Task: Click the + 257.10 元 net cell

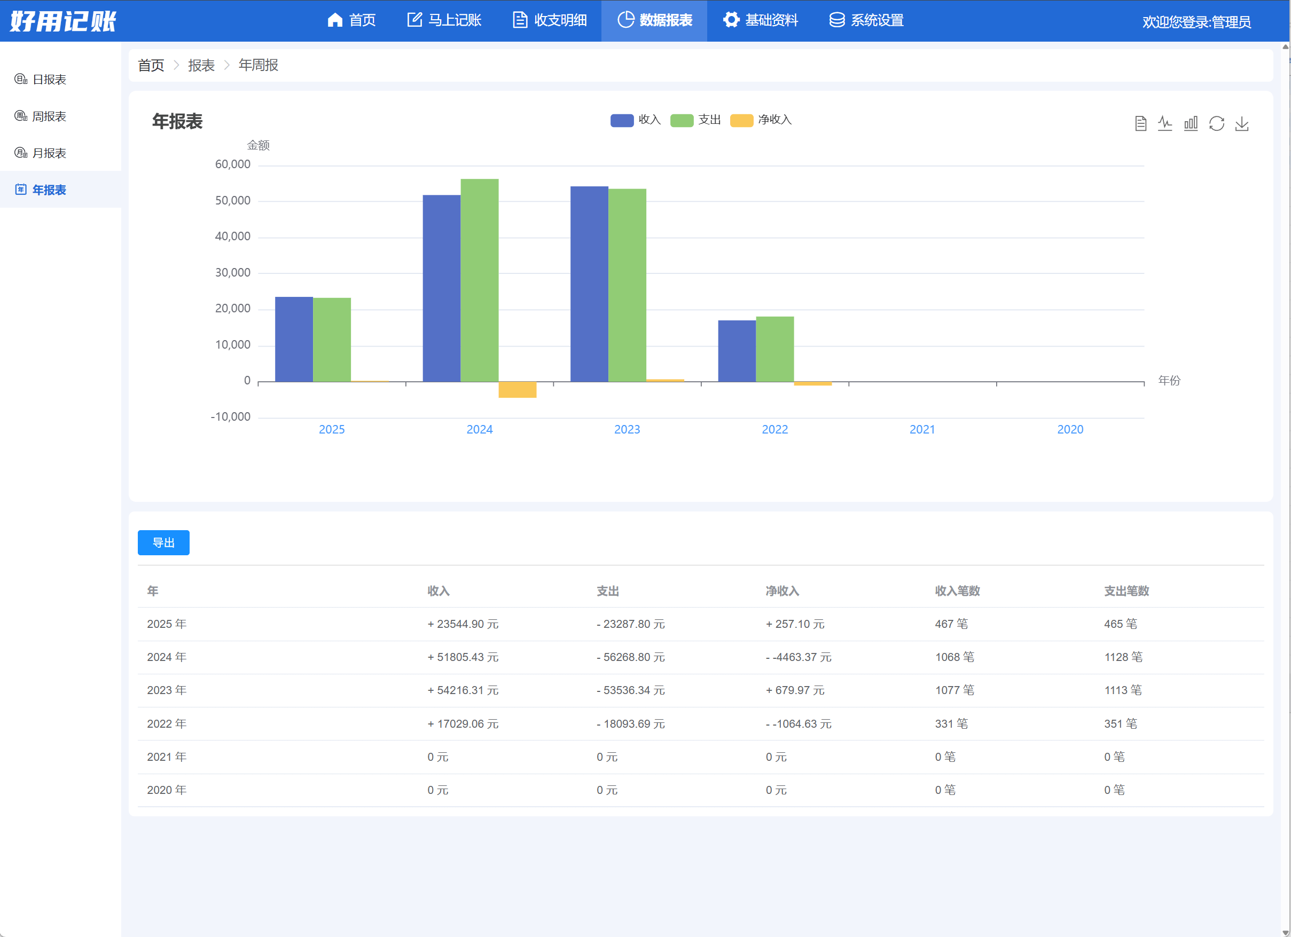Action: [795, 624]
